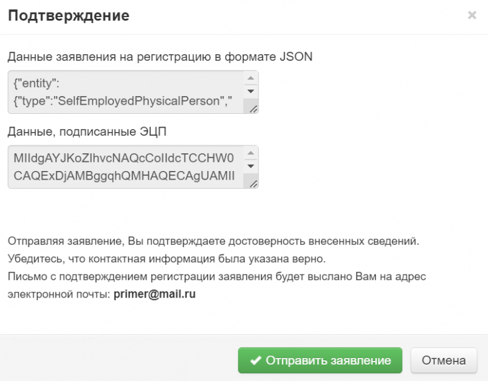Click the down arrow in JSON data scrollbar
The width and height of the screenshot is (488, 381).
[250, 91]
